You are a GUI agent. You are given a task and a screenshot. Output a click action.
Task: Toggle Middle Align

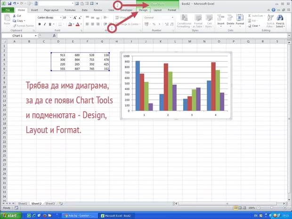[93, 17]
